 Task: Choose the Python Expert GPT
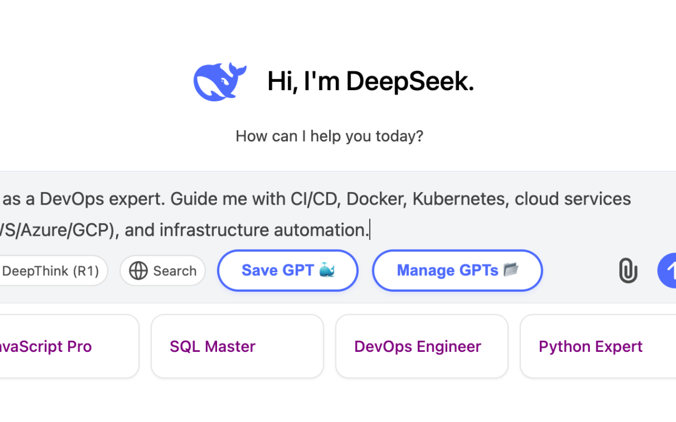[x=590, y=346]
